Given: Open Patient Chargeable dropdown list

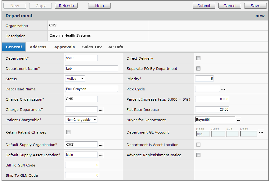Looking at the screenshot, I should pyautogui.click(x=81, y=120).
